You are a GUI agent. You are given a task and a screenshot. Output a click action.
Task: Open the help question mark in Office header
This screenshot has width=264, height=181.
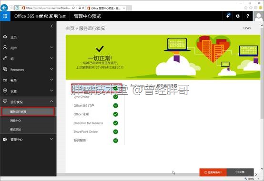click(248, 16)
